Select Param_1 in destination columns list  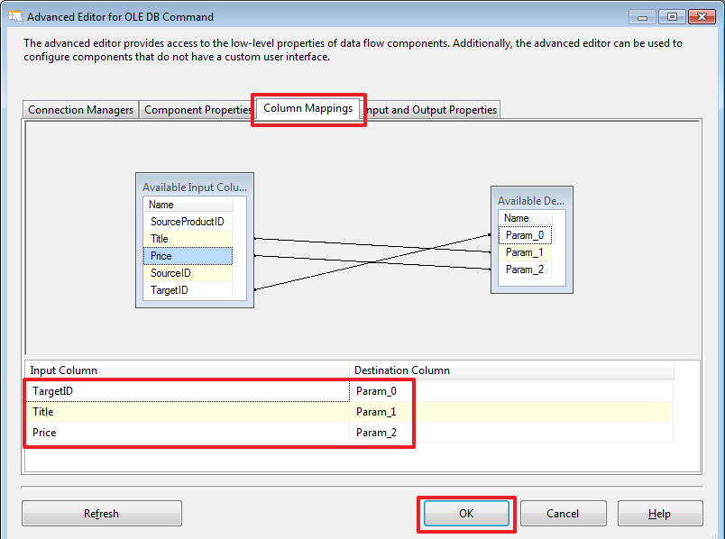[525, 251]
